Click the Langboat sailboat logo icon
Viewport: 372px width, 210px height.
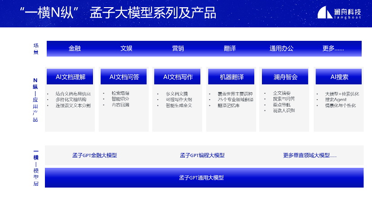[325, 13]
